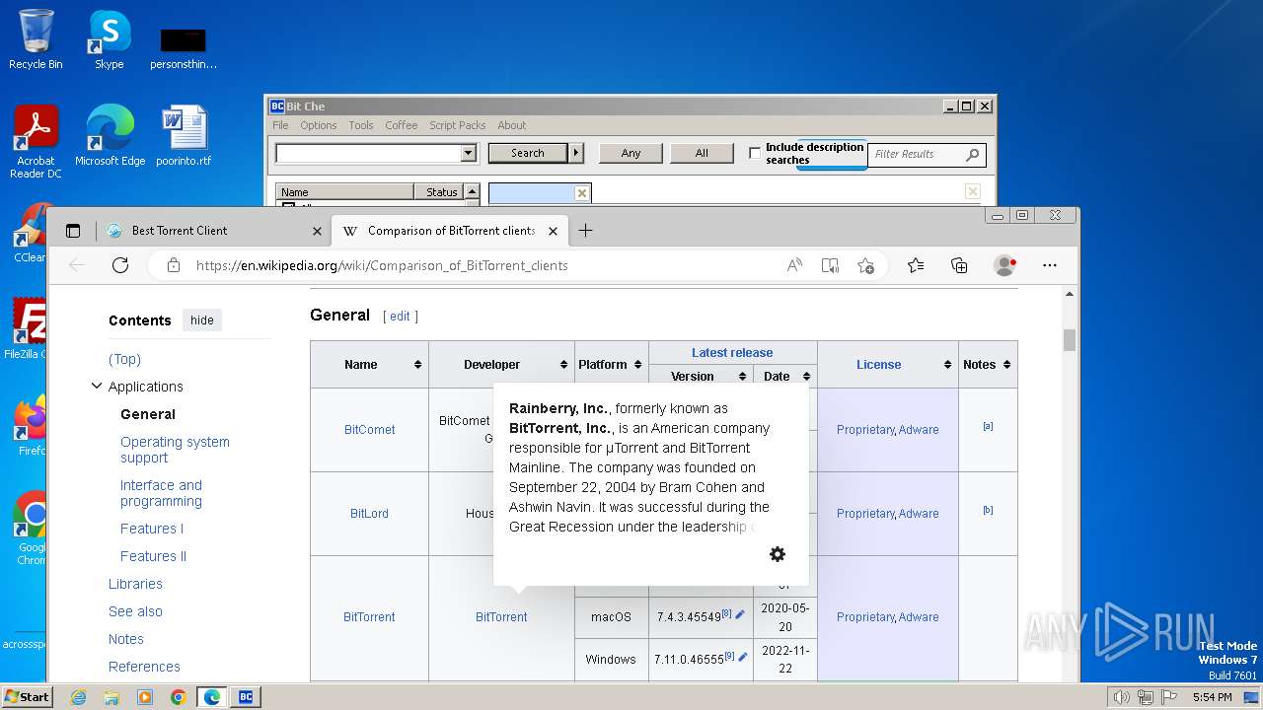Open BitLord link in table
The image size is (1263, 710).
click(369, 514)
